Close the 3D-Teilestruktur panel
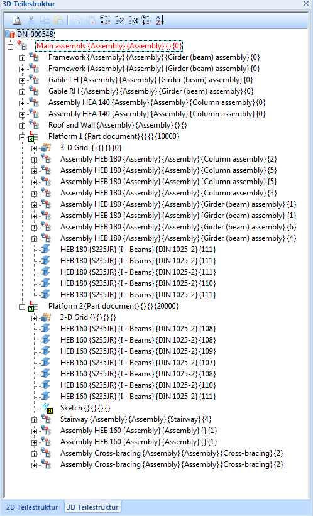The height and width of the screenshot is (516, 313). click(x=305, y=4)
